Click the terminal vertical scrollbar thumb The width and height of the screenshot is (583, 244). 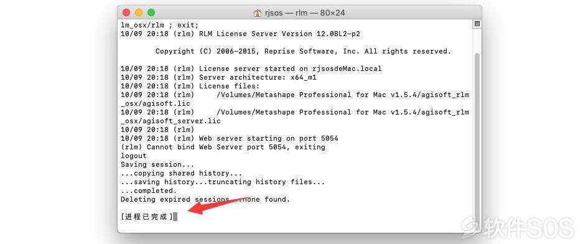coord(477,138)
